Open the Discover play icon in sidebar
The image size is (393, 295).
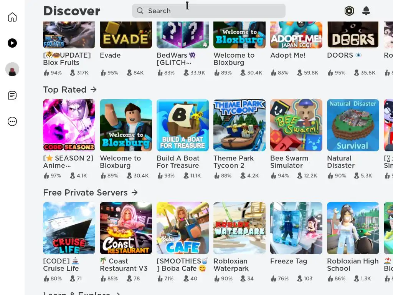(x=12, y=43)
